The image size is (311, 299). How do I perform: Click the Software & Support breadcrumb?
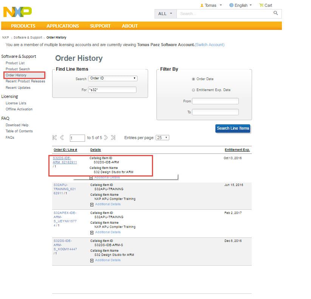click(x=28, y=37)
